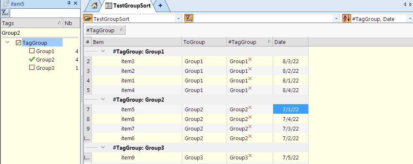Click the # row-number column header
Screen dimensions: 413x164
87,42
